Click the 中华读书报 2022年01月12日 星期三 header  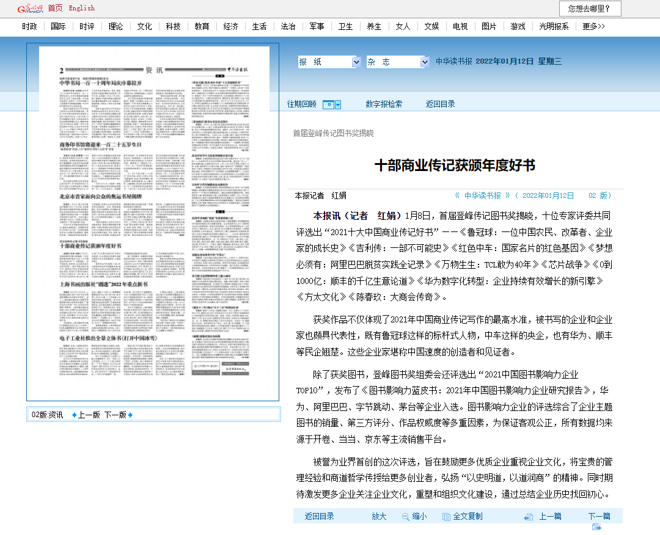point(499,62)
